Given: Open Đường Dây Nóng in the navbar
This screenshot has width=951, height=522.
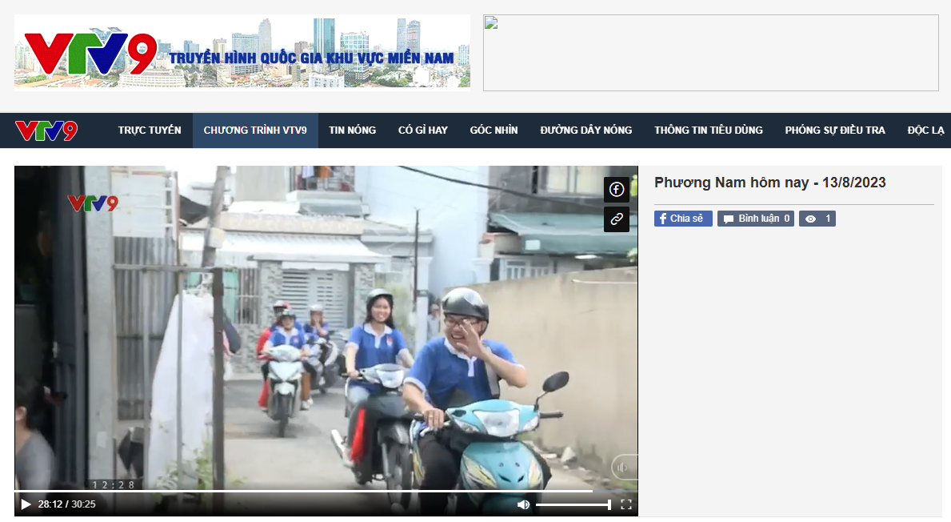Looking at the screenshot, I should (585, 130).
